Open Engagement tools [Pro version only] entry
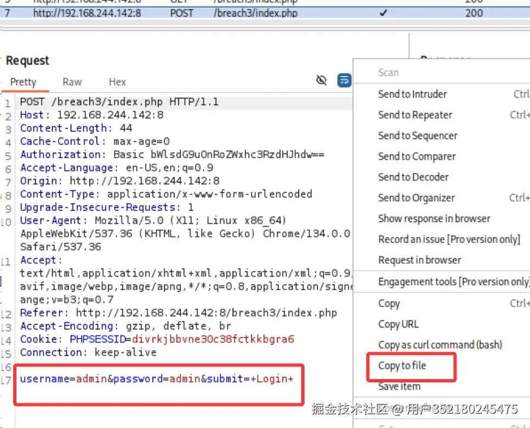 454,282
